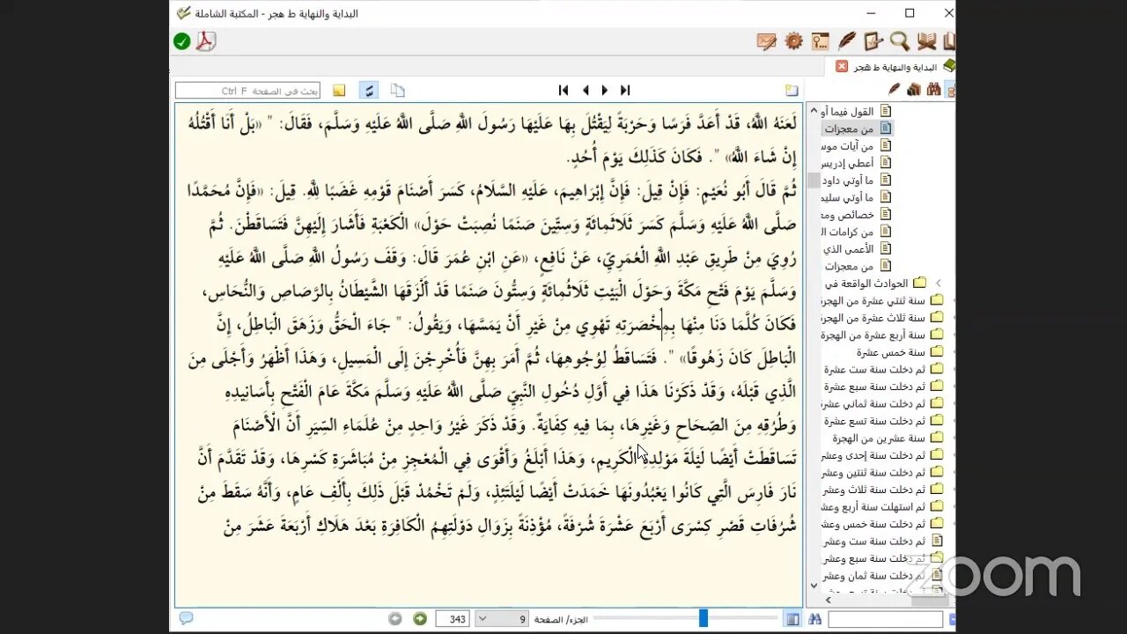The width and height of the screenshot is (1127, 634).
Task: Show the index tree view icon
Action: (951, 89)
